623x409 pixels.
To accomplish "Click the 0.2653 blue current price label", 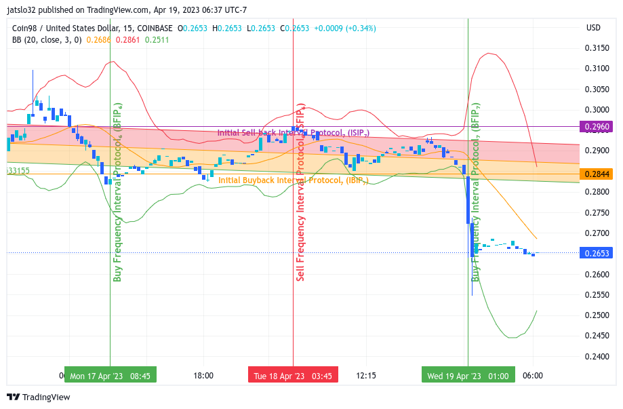I will pyautogui.click(x=597, y=253).
